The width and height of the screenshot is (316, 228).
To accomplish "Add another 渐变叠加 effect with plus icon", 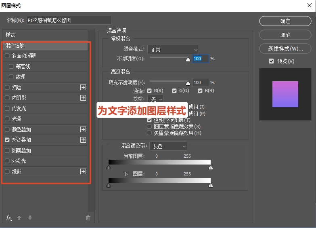I will pos(83,140).
